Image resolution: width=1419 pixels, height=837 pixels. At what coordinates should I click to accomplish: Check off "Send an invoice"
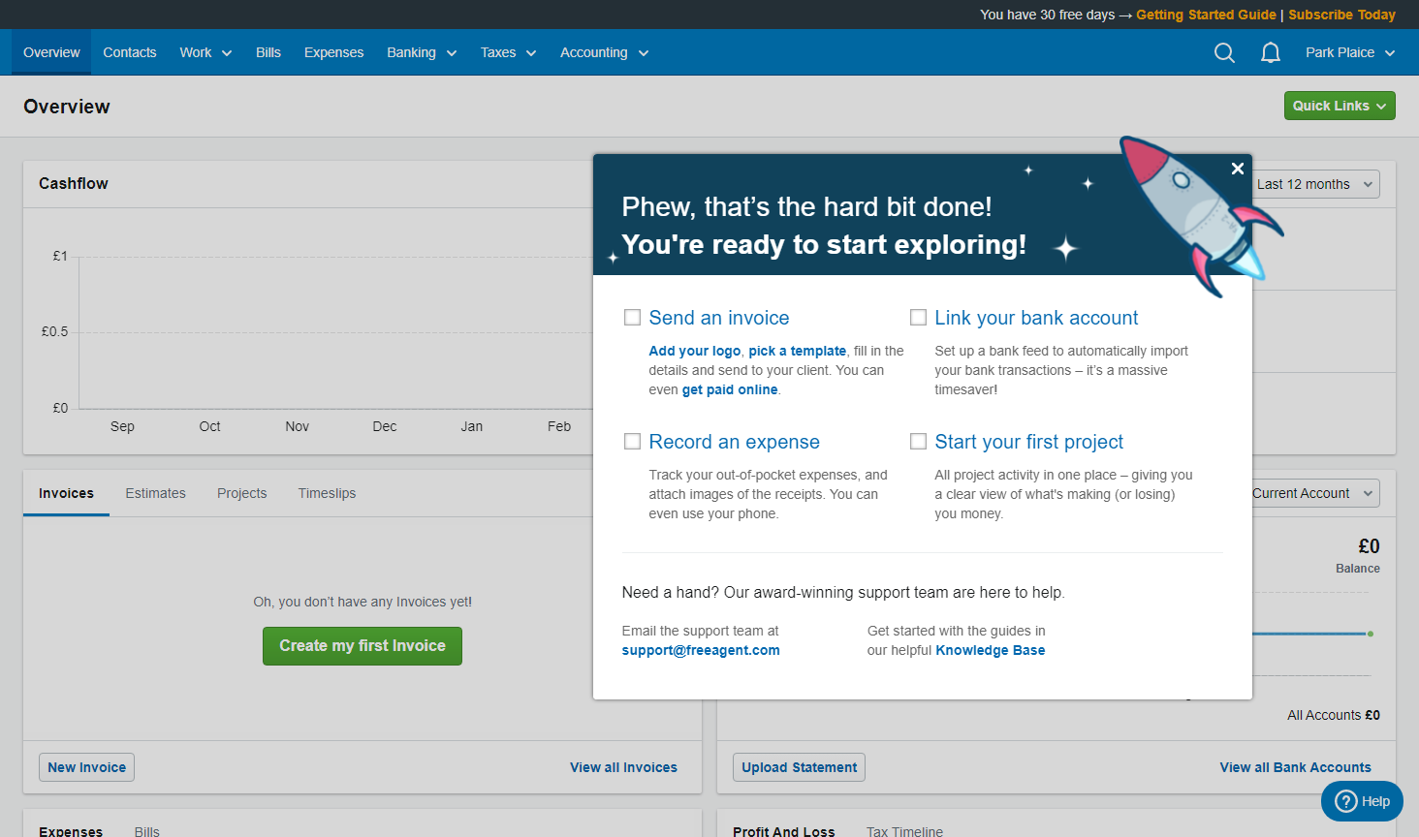[x=632, y=317]
